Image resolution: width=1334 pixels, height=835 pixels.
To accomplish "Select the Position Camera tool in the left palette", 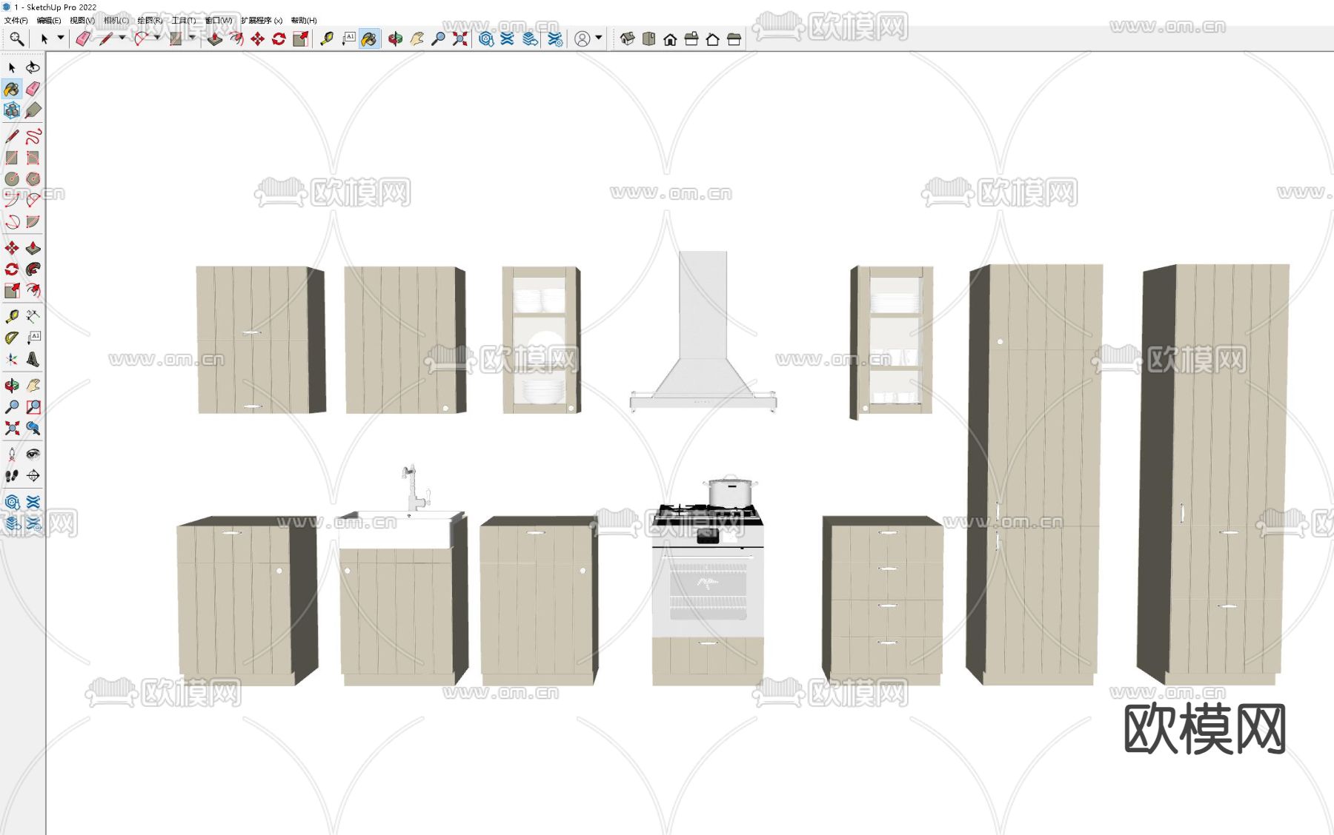I will [x=12, y=454].
